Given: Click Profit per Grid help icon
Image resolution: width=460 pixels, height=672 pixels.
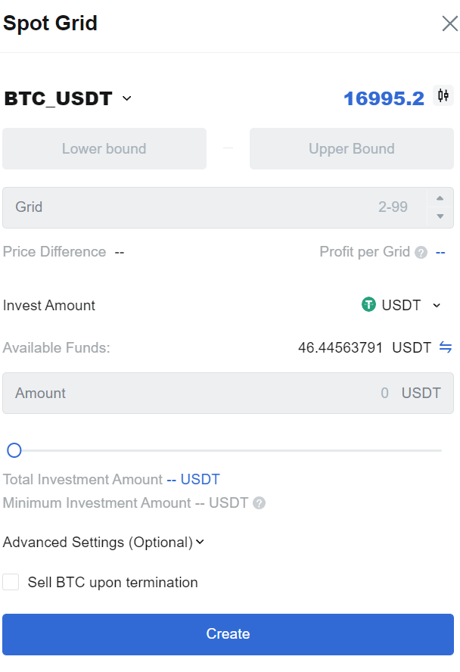Looking at the screenshot, I should (421, 253).
